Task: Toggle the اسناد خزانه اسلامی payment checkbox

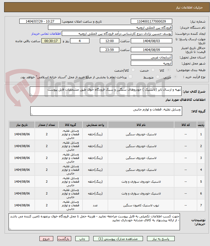Action: click(130, 77)
